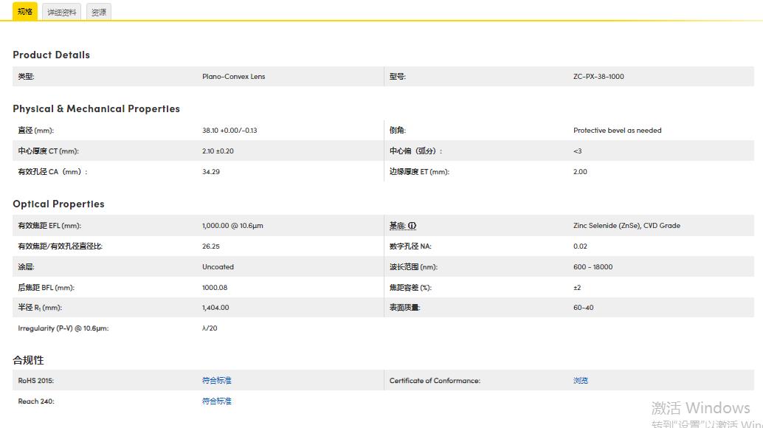Viewport: 763px width, 428px height.
Task: Open the 浏览 link for Certificate of Conformance
Action: [x=580, y=380]
